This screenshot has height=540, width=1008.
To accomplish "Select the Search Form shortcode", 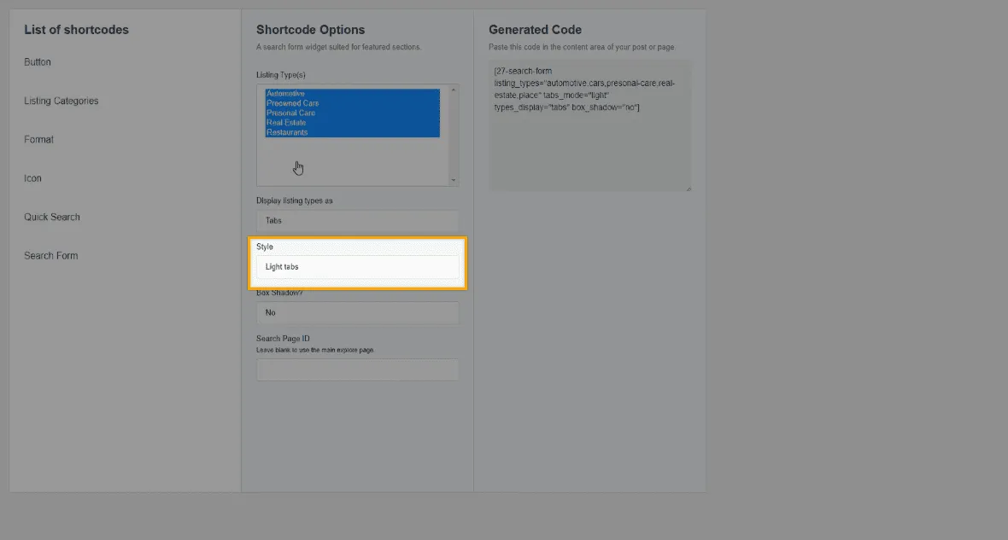I will click(50, 255).
